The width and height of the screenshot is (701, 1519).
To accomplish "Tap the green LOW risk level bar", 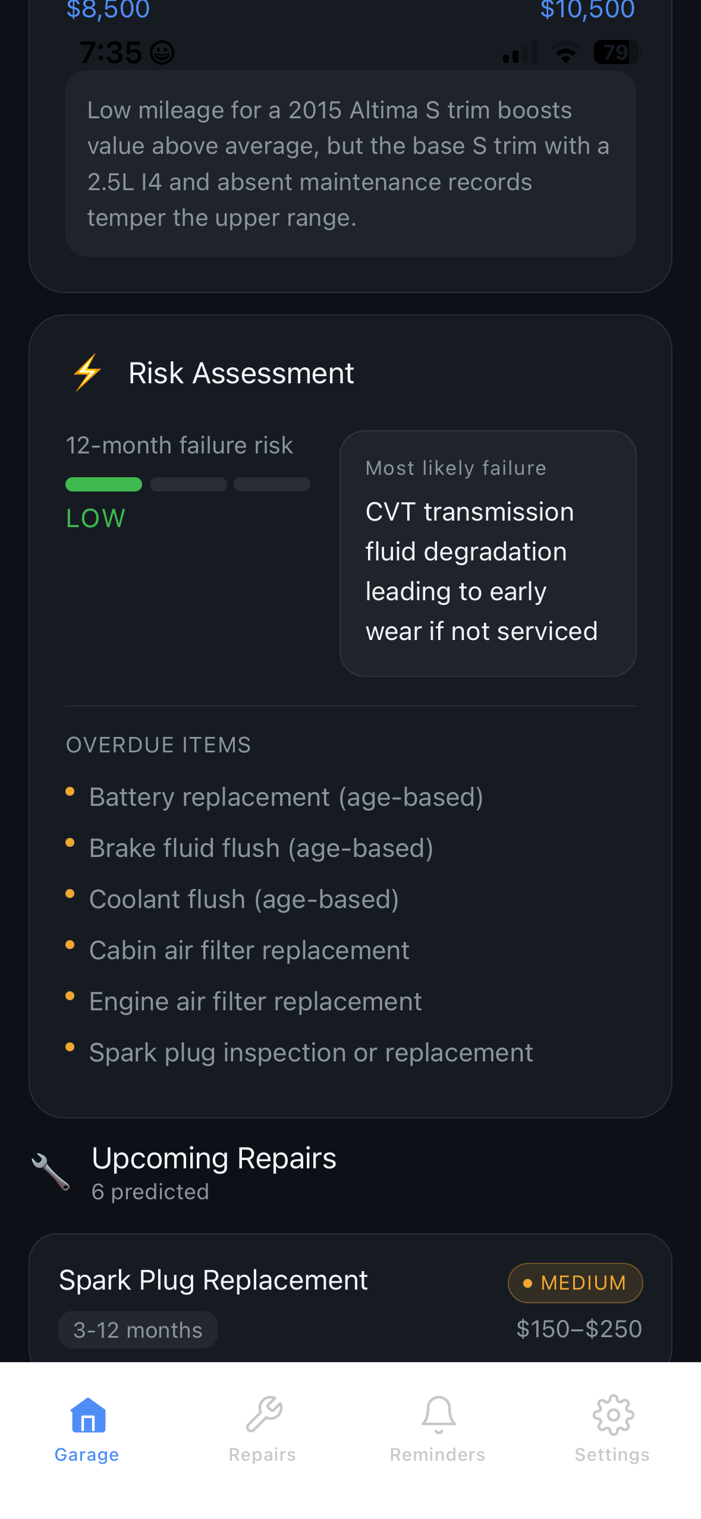I will (103, 484).
